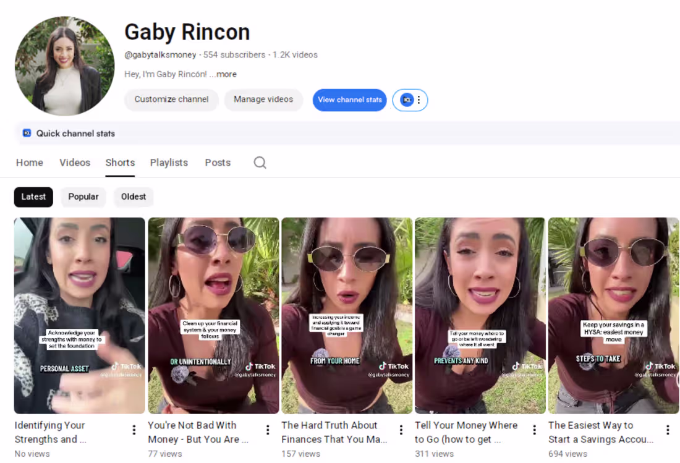Open more options for 'Tell Your Money Where to Go' short

click(534, 430)
